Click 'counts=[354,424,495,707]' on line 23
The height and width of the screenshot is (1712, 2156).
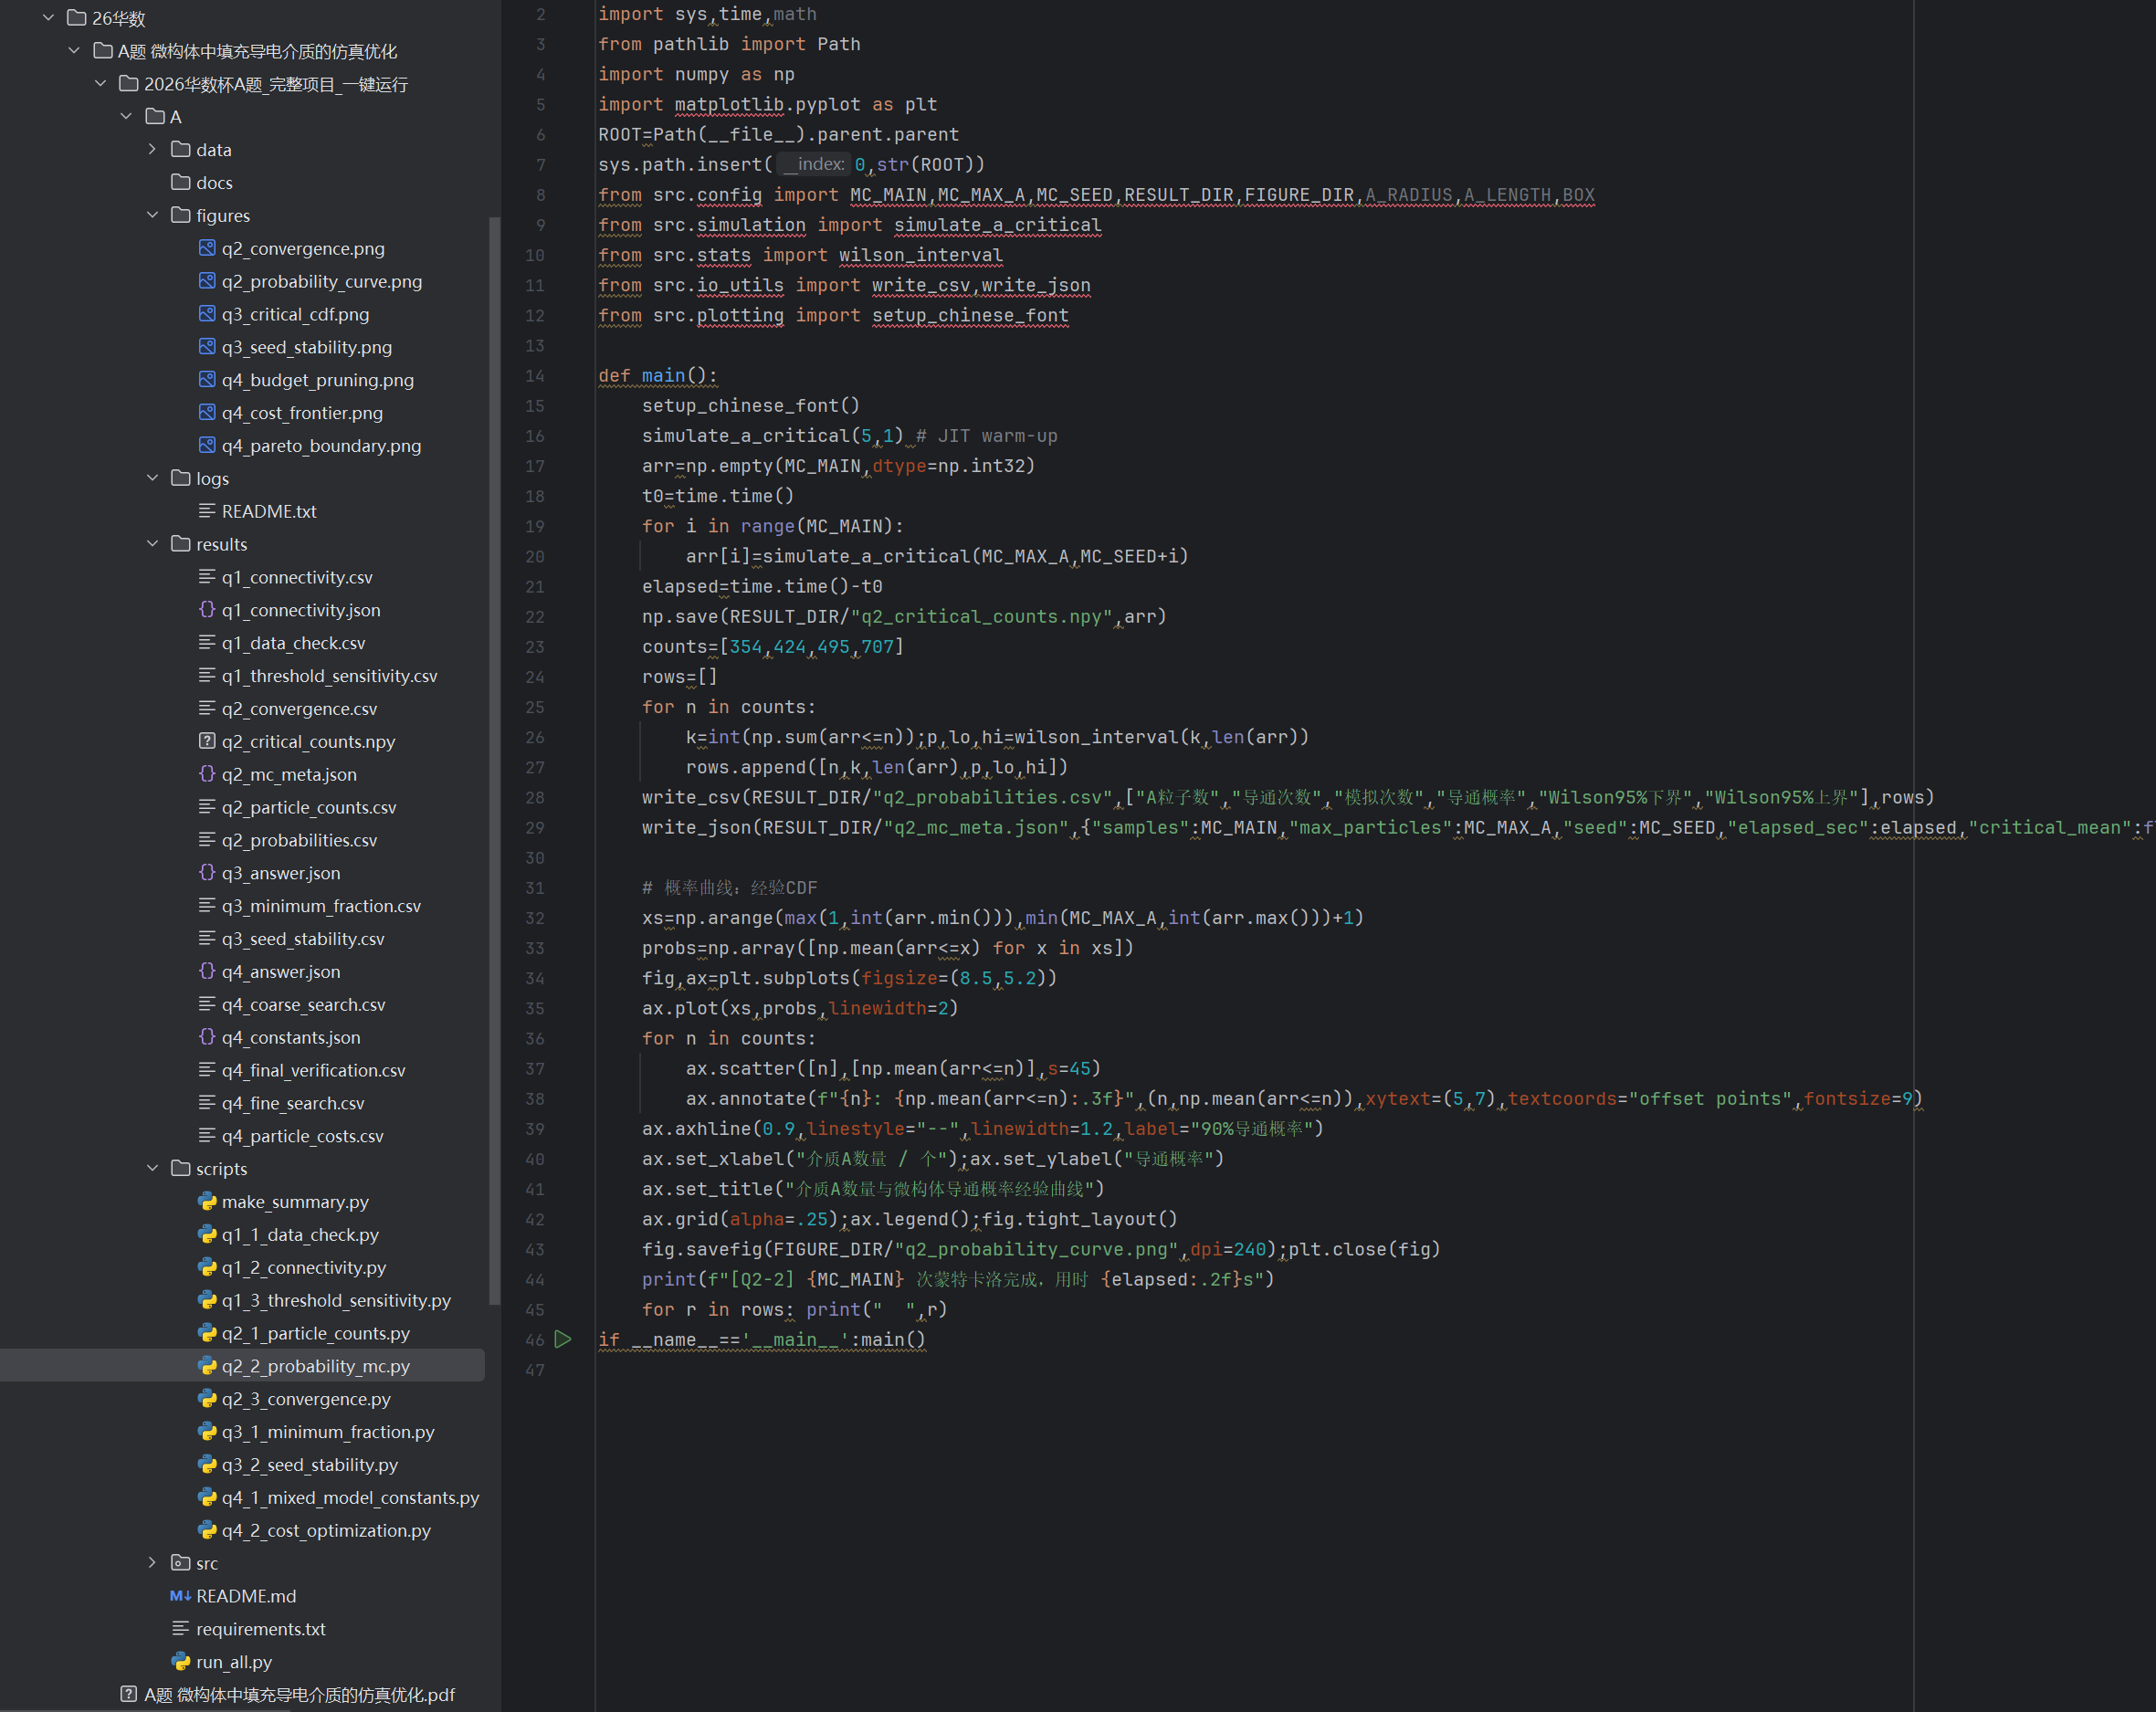(x=772, y=647)
